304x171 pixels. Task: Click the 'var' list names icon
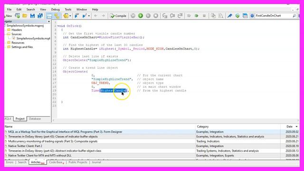point(77,16)
